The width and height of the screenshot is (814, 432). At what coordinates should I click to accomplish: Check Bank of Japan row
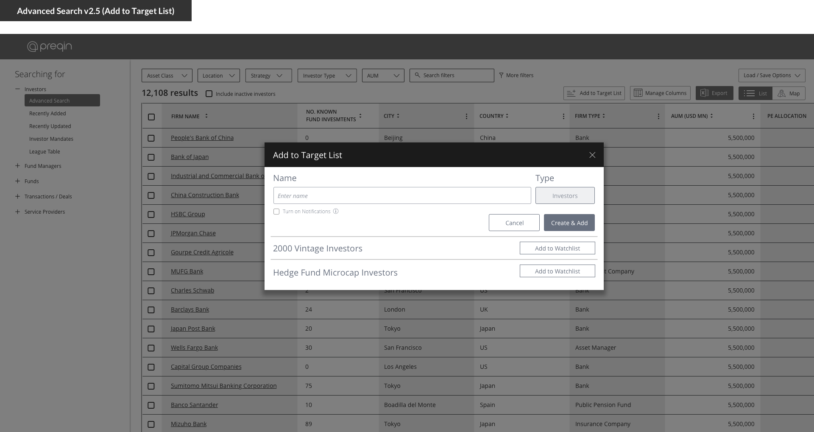[x=151, y=157]
